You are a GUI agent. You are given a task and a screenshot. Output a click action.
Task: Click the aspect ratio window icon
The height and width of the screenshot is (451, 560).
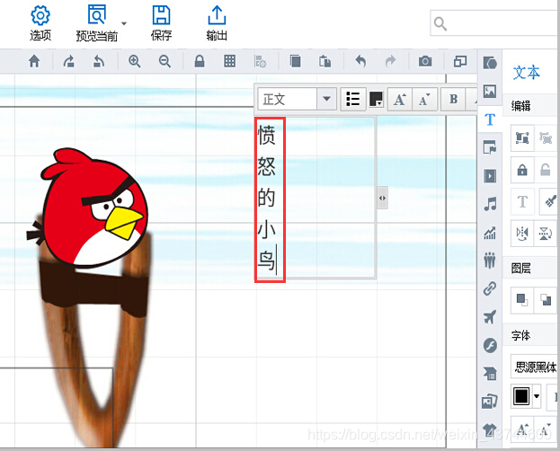pos(460,61)
